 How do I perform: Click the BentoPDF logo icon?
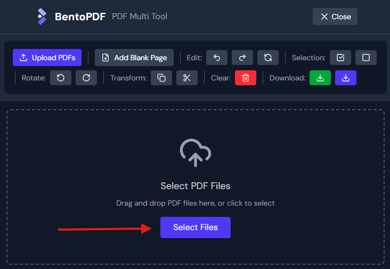click(x=42, y=17)
